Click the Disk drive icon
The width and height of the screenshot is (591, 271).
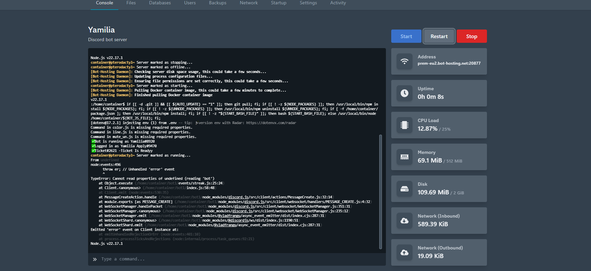point(405,189)
